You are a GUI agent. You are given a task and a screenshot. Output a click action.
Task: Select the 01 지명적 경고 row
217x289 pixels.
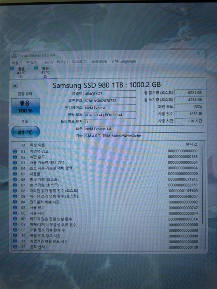coord(106,151)
